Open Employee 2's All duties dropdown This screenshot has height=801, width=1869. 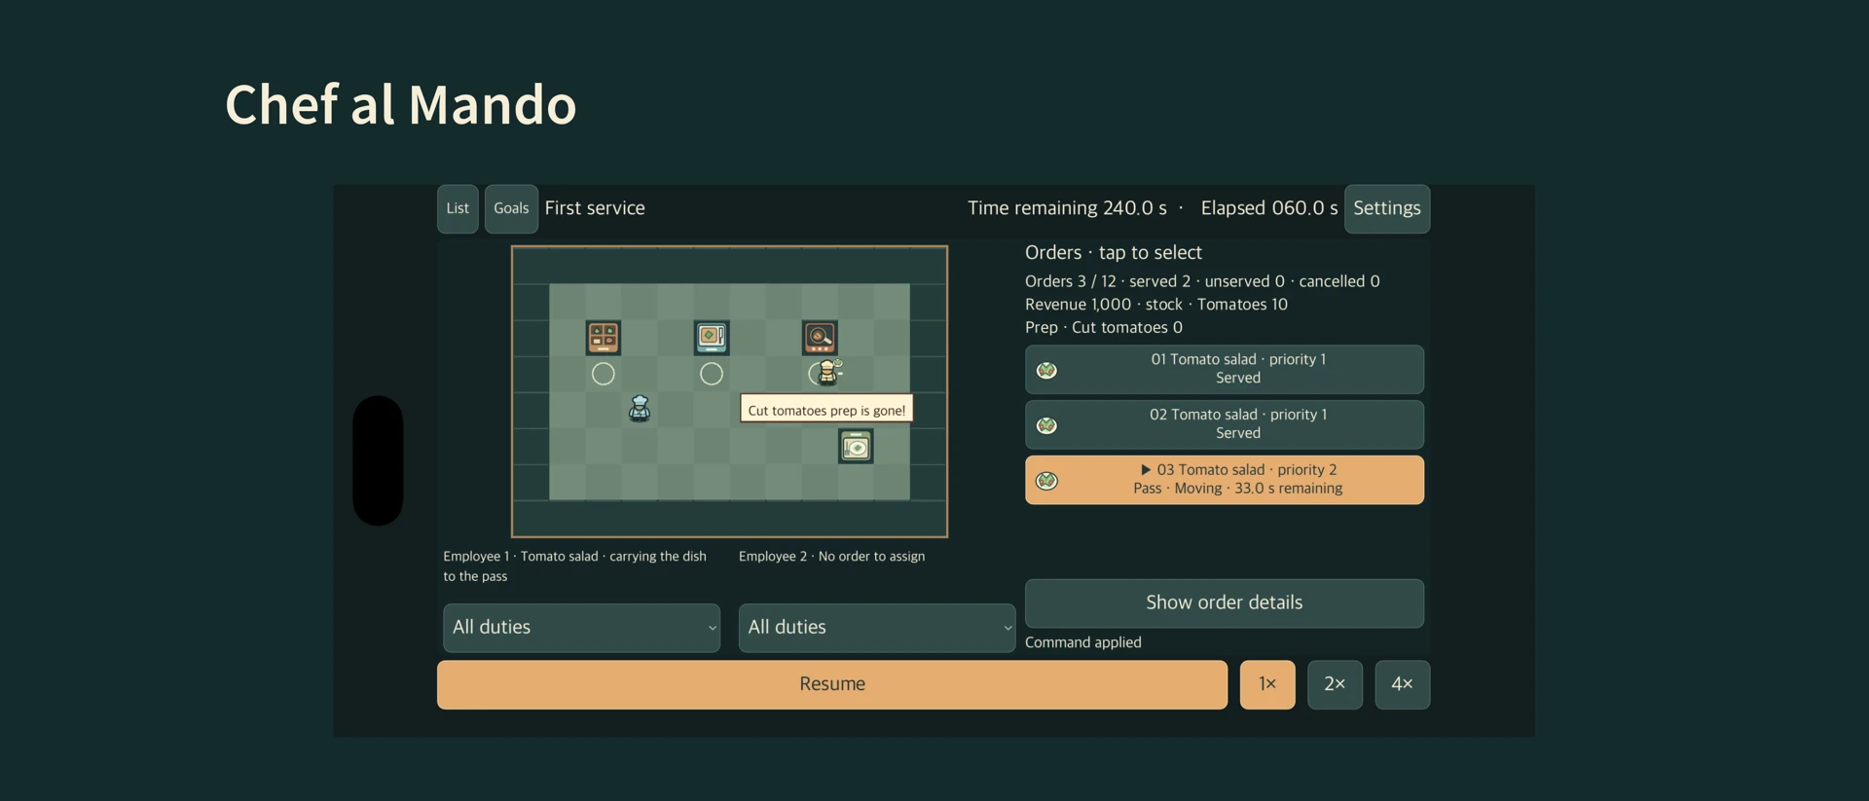pyautogui.click(x=877, y=628)
